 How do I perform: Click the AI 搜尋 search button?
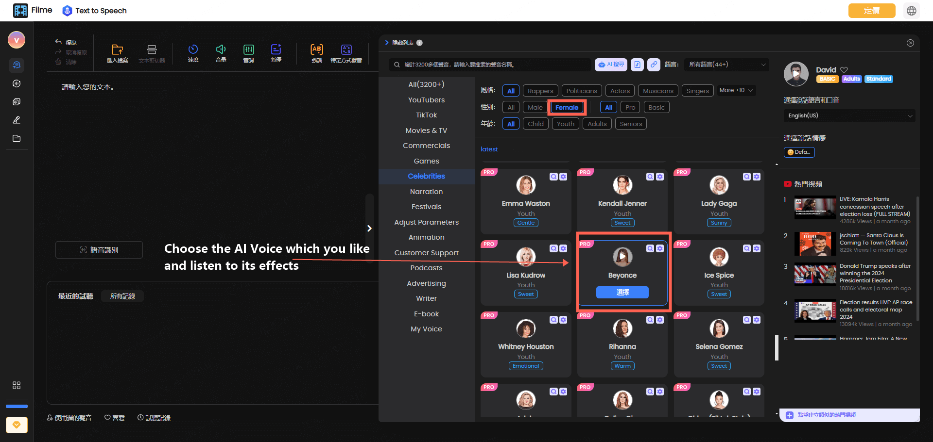tap(611, 65)
